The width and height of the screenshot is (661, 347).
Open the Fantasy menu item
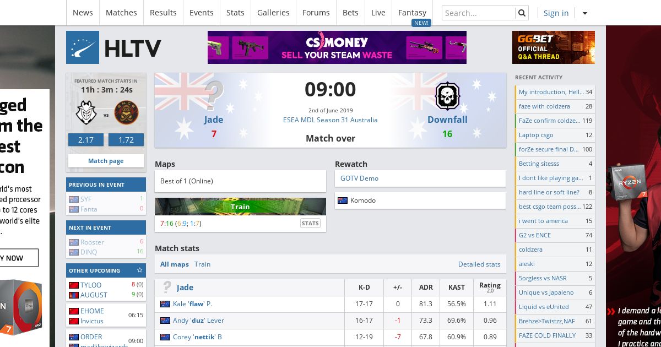(413, 13)
